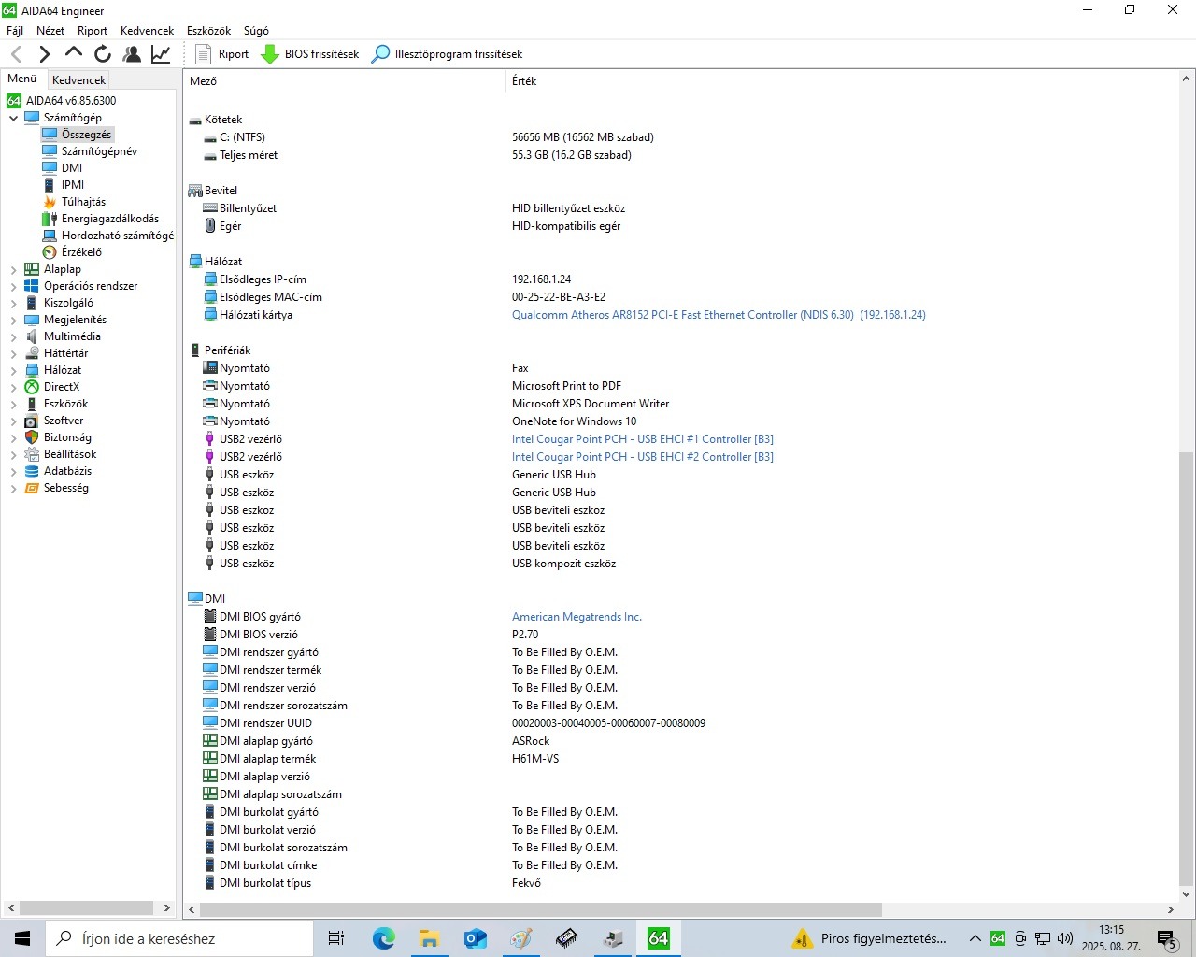Click the content pane horizontal scrollbar

540,909
